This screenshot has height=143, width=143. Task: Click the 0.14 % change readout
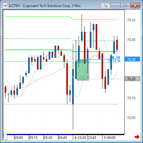[x=114, y=61]
